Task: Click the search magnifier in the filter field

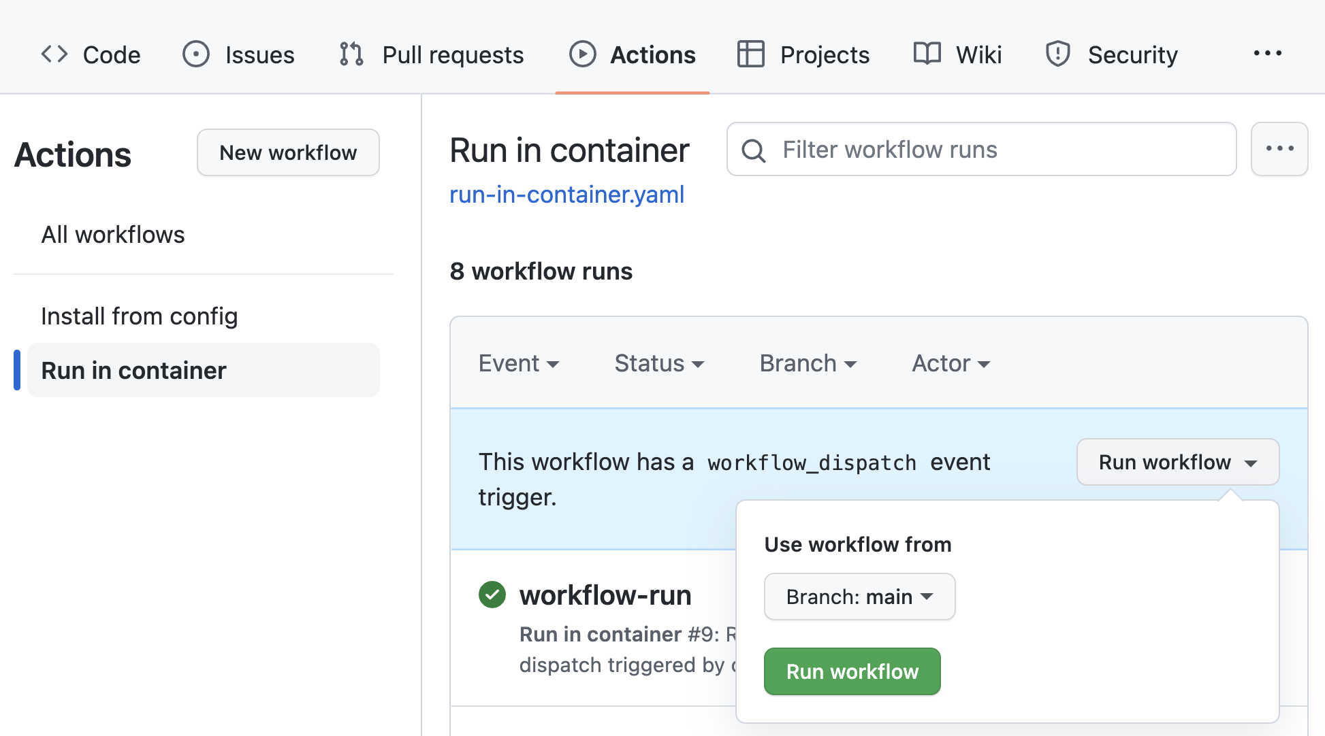Action: pyautogui.click(x=753, y=150)
